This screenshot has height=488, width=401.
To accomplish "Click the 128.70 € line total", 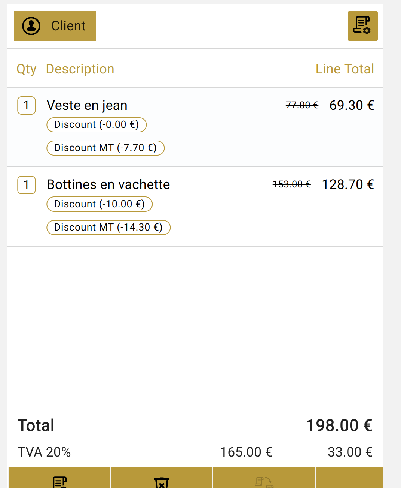I will (348, 184).
